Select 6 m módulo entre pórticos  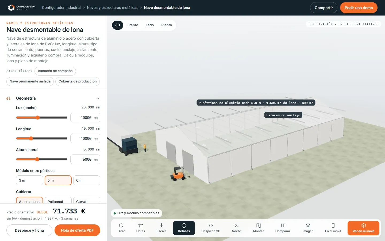87,180
